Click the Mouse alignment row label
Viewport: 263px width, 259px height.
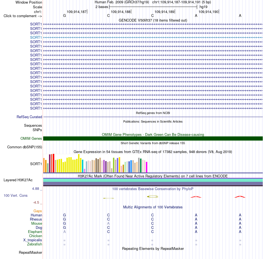tap(37, 224)
